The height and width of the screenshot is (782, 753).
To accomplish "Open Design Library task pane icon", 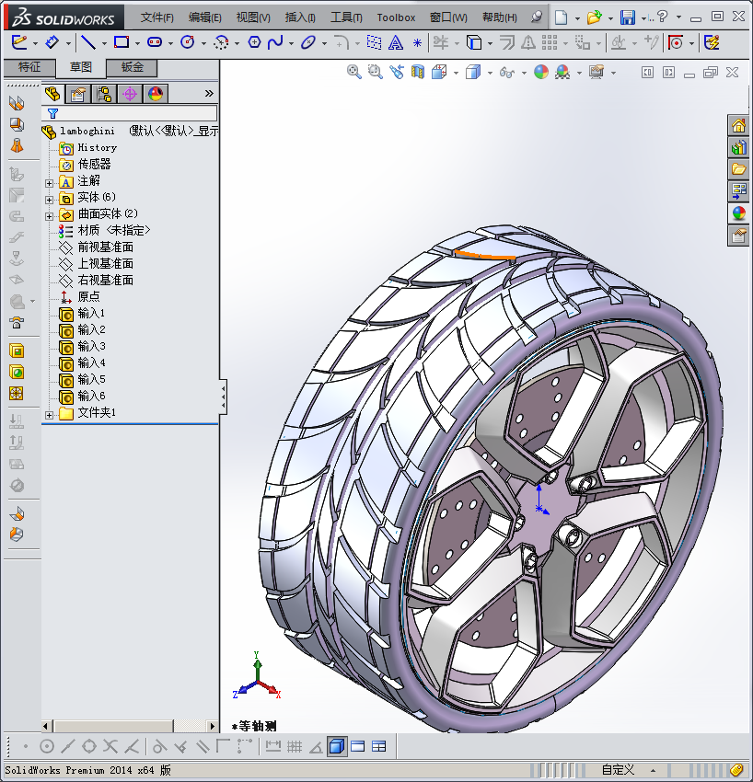I will click(738, 147).
